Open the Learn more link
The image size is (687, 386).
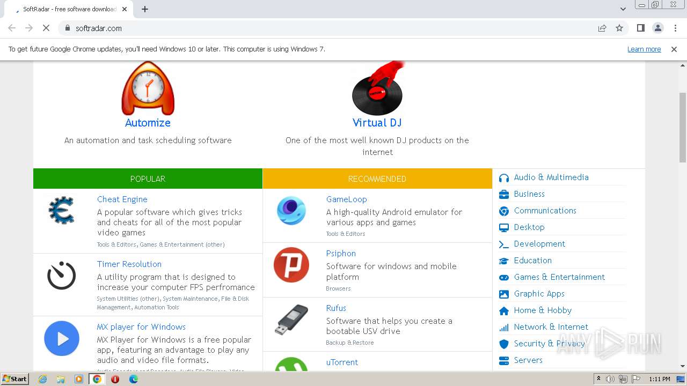pos(644,49)
